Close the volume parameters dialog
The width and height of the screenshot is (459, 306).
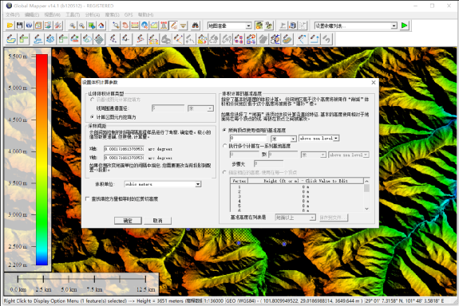click(x=374, y=83)
